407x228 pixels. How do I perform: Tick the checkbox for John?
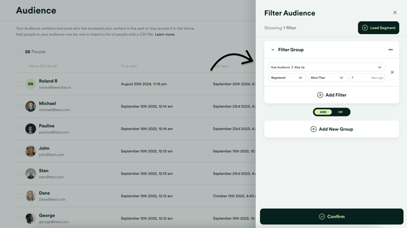click(20, 151)
